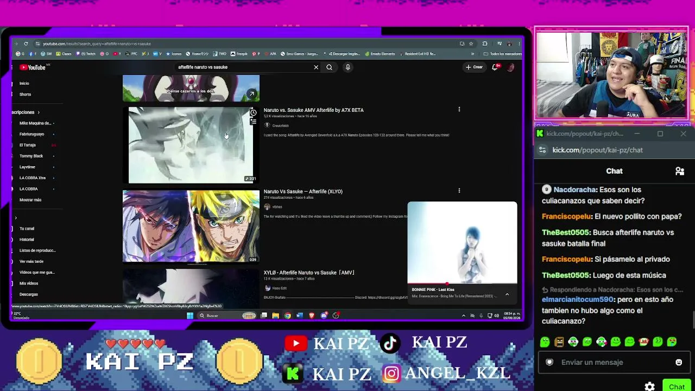Open YouTube notifications bell

click(x=495, y=67)
